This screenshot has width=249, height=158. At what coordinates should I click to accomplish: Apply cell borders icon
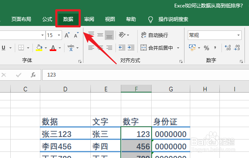coord(21,48)
